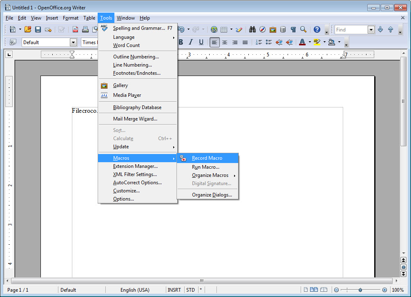Click the Zoom In plus button
411x297 pixels.
[x=384, y=290]
